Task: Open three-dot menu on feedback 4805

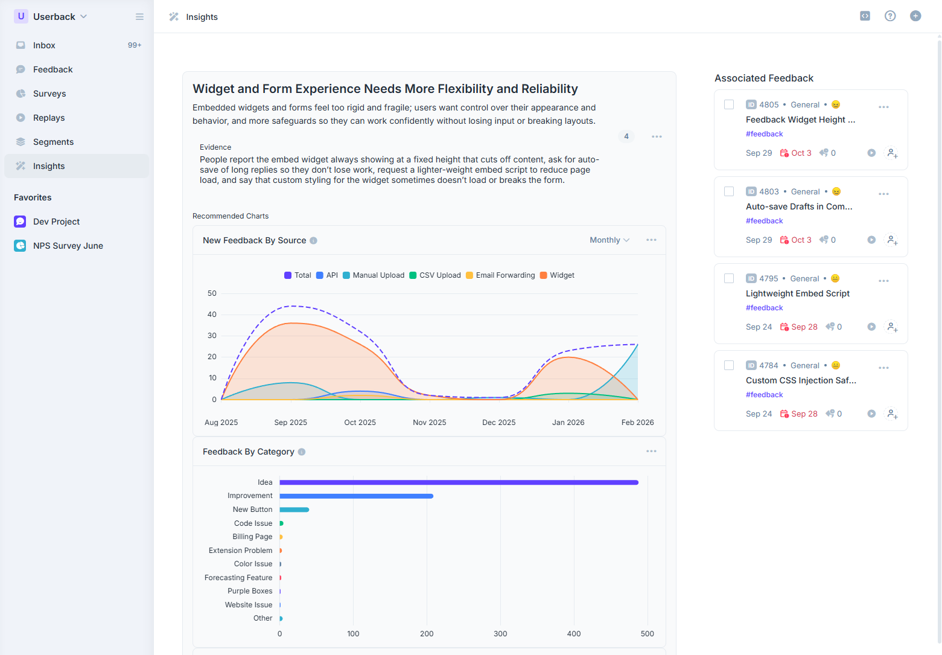Action: 883,107
